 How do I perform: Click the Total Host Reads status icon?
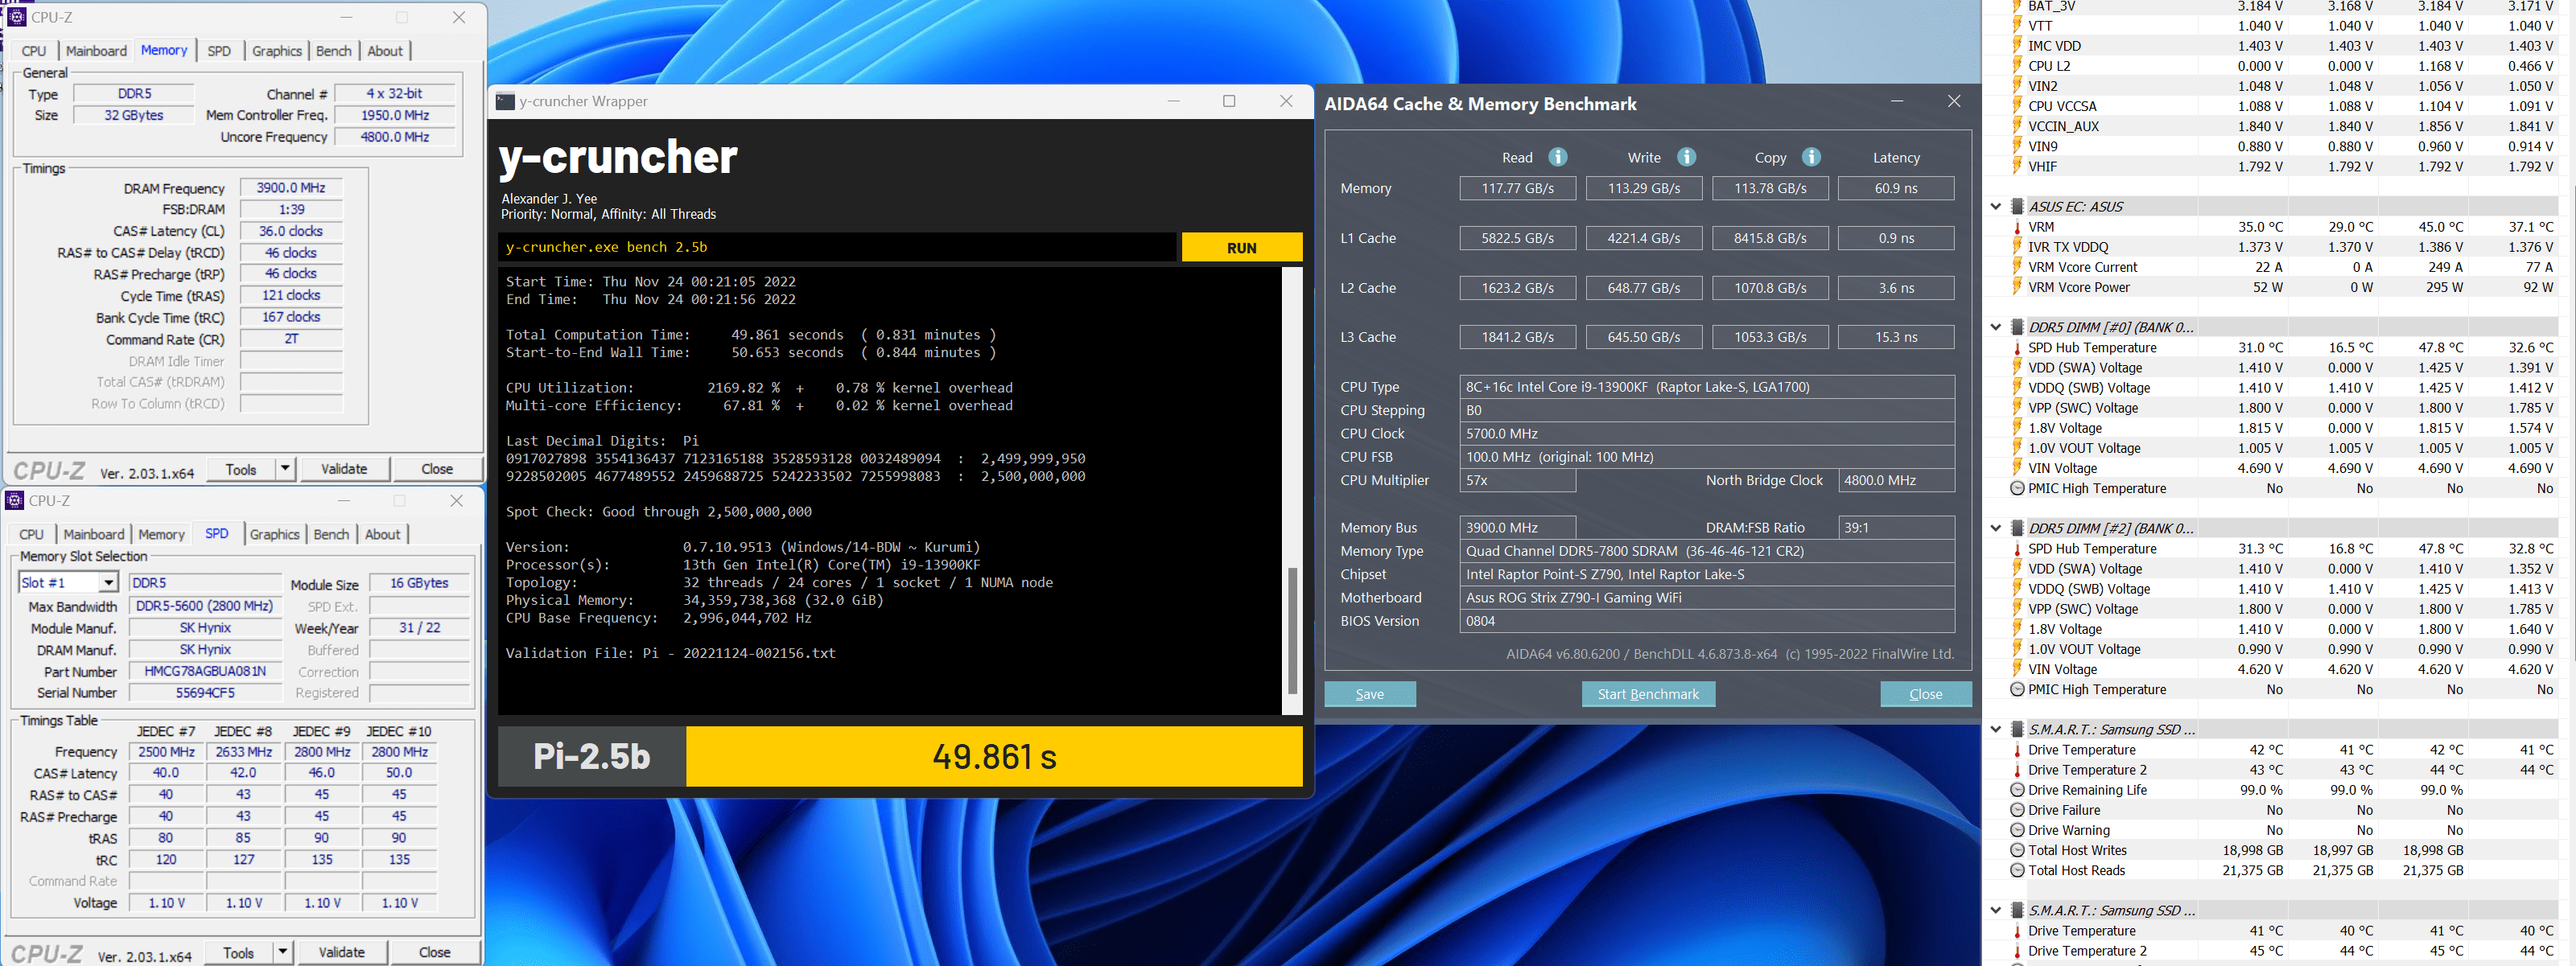click(2017, 870)
